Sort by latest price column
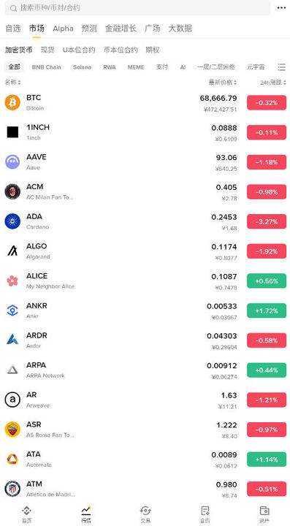Image resolution: width=290 pixels, height=526 pixels. tap(223, 82)
